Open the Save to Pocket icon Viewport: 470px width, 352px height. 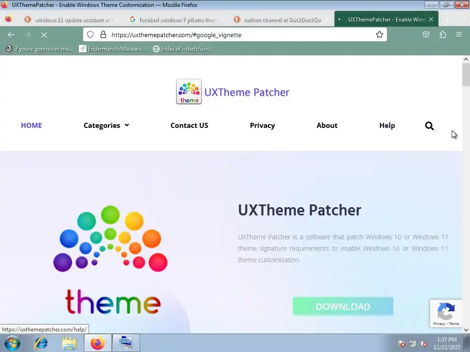[425, 34]
